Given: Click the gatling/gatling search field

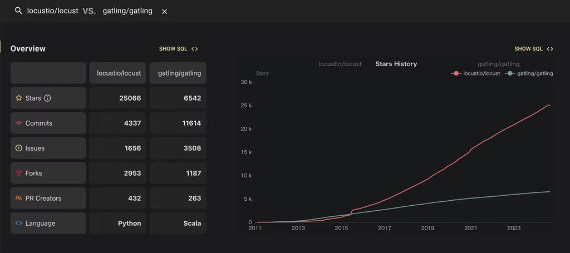Looking at the screenshot, I should click(127, 11).
